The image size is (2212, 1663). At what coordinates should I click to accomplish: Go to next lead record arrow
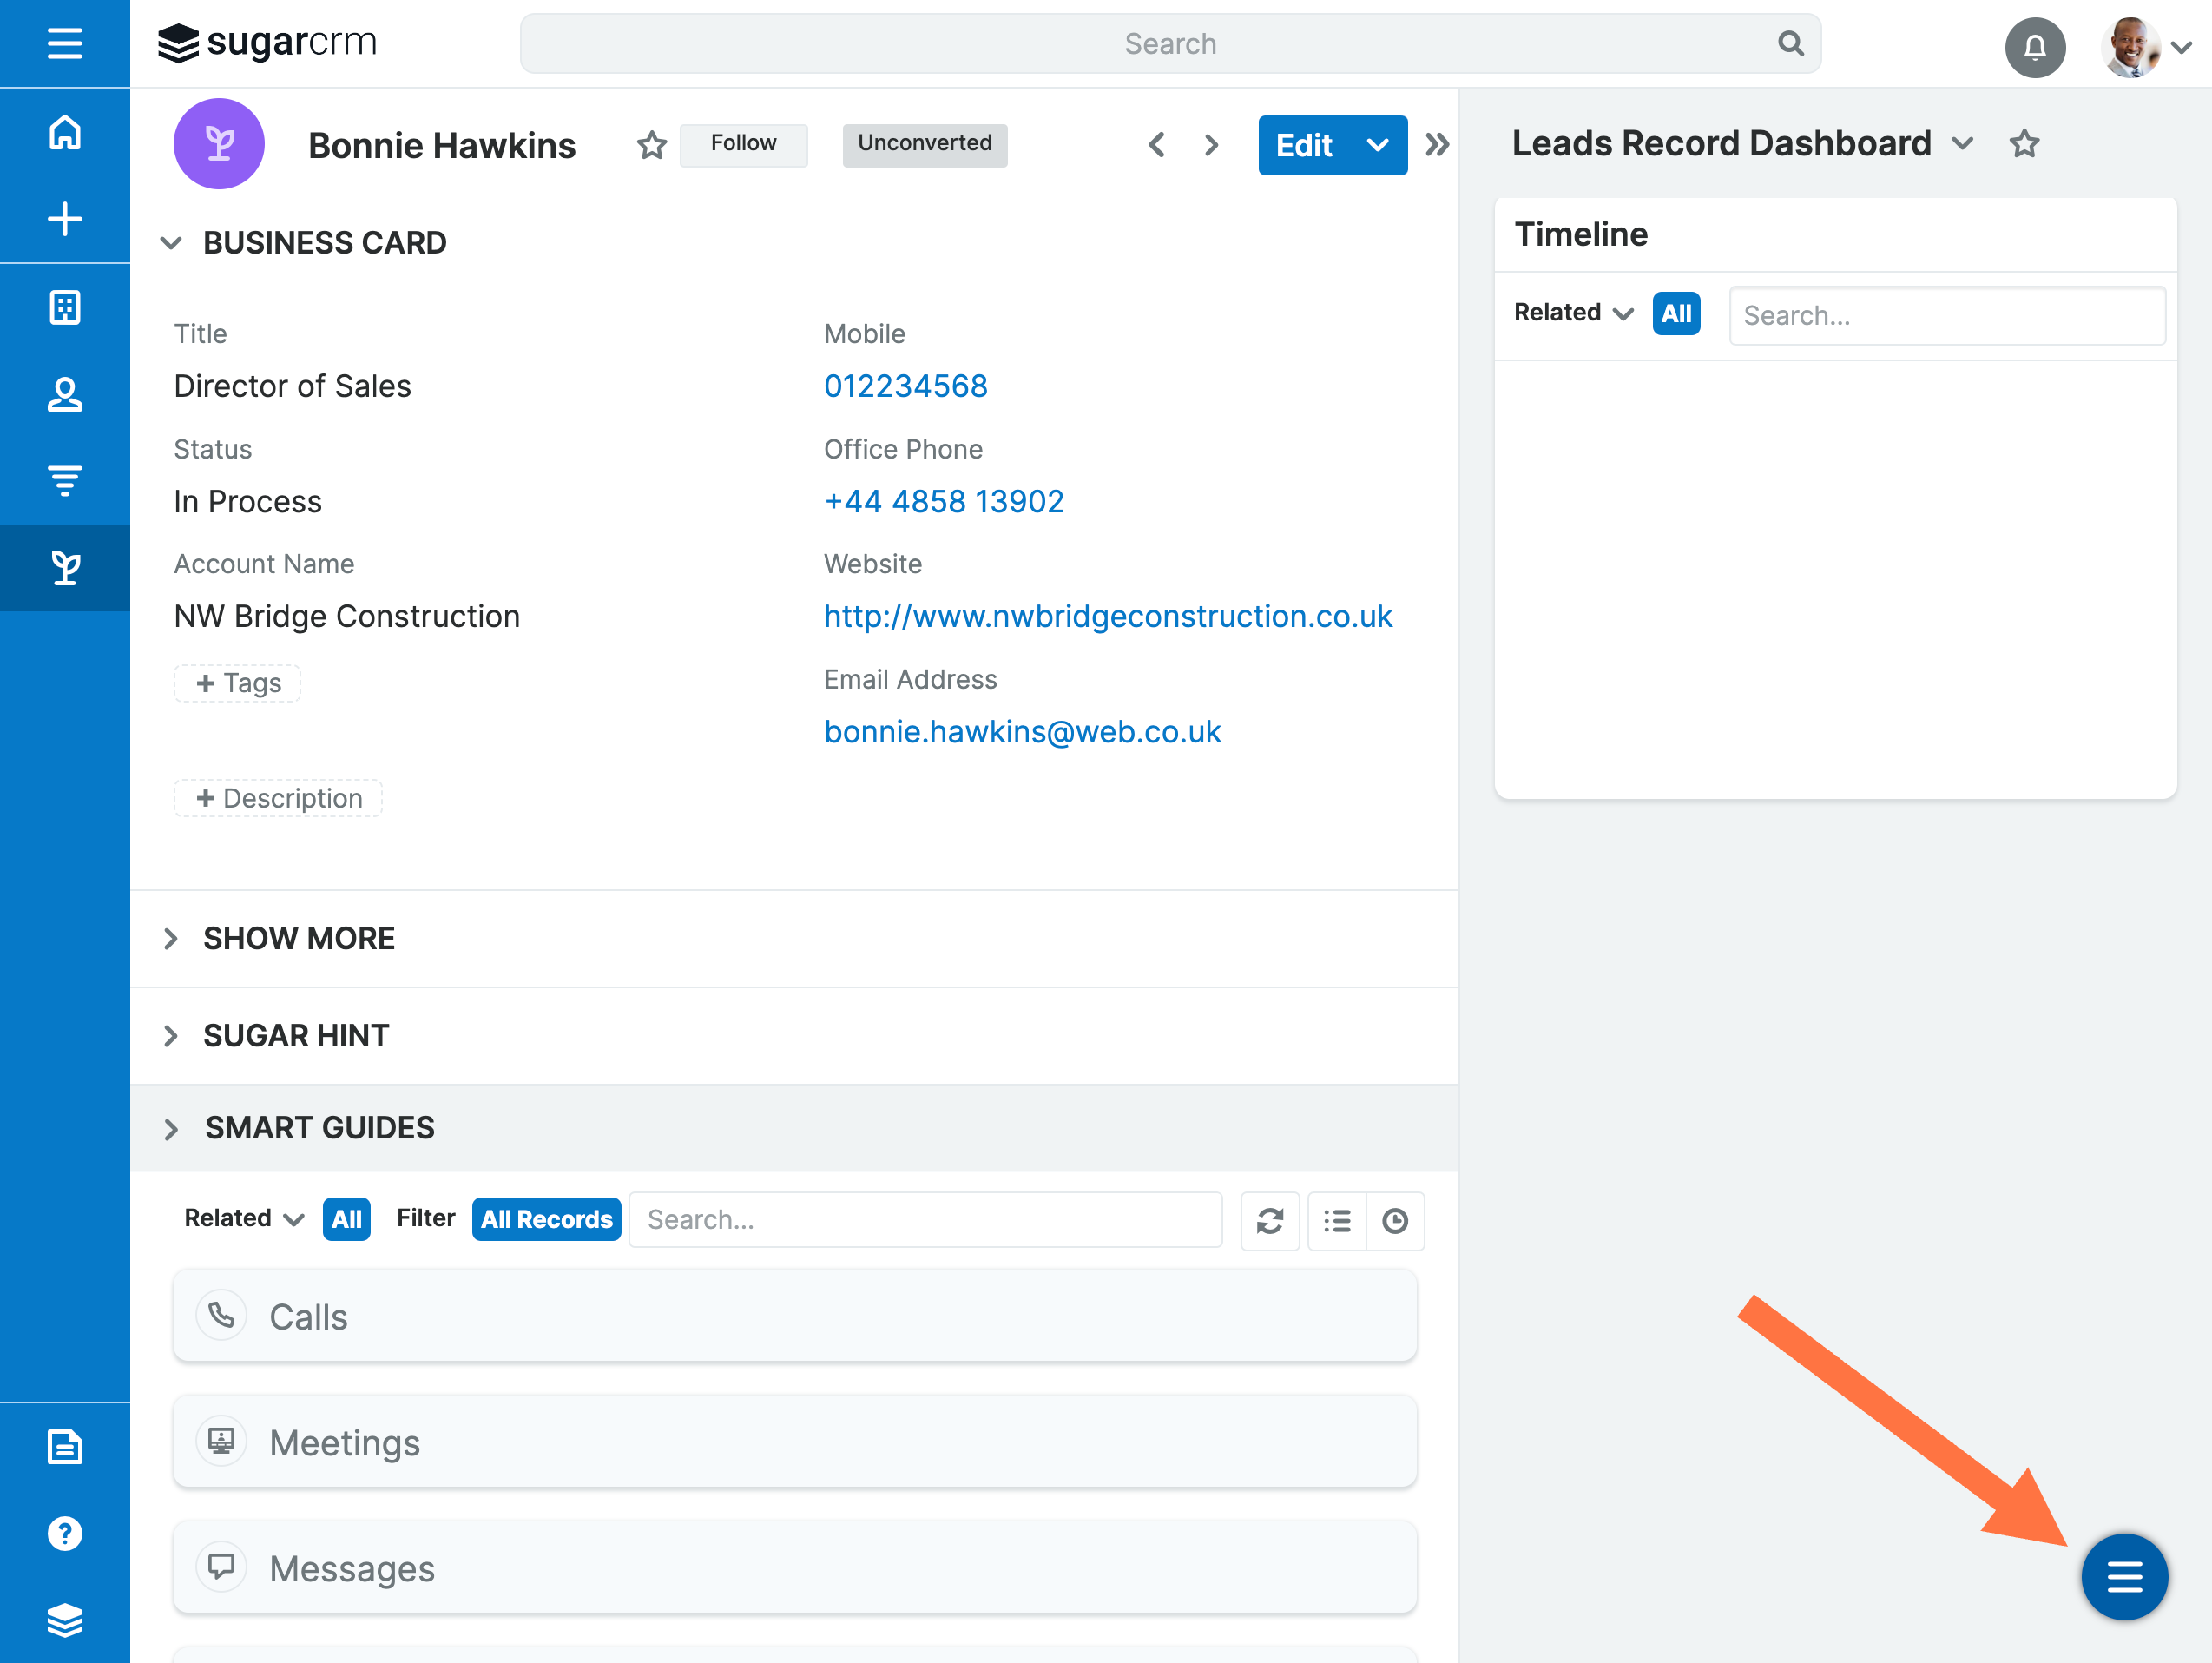(1211, 145)
